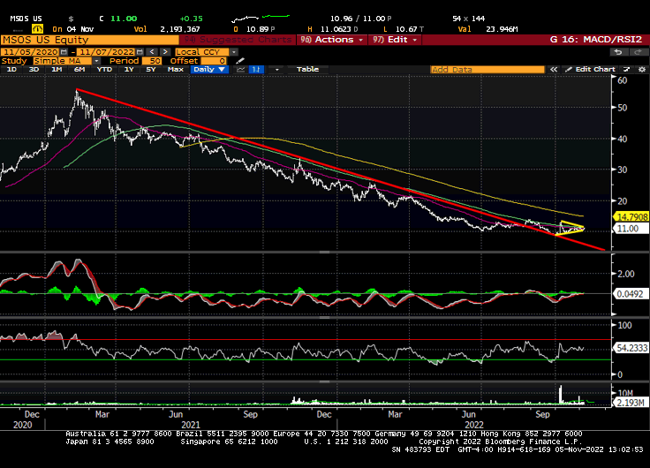Click the 0.0492 MACD value label
Viewport: 650px width, 468px height.
pos(630,294)
